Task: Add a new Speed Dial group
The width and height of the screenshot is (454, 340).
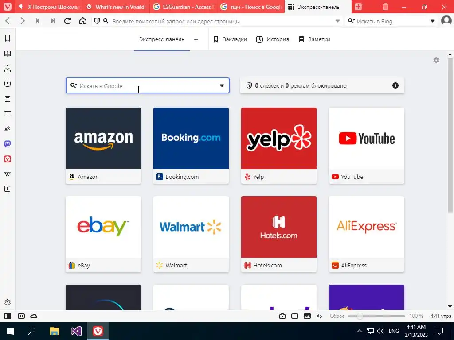Action: pyautogui.click(x=196, y=39)
